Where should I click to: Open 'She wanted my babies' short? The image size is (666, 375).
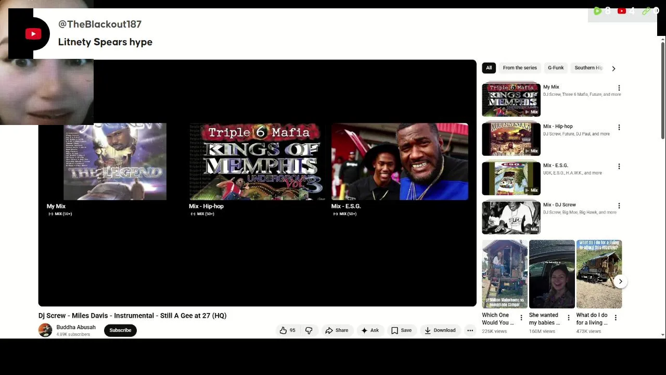click(552, 274)
